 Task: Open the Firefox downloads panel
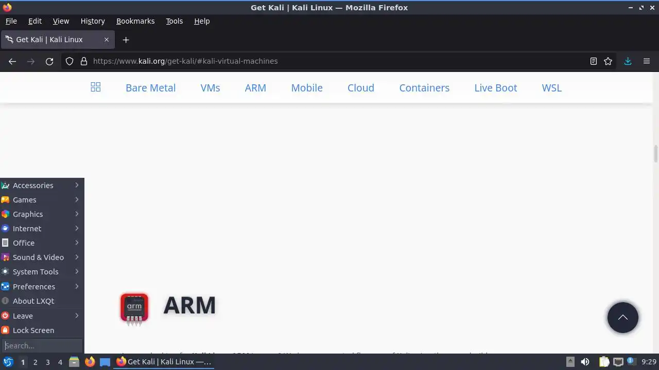[x=628, y=61]
